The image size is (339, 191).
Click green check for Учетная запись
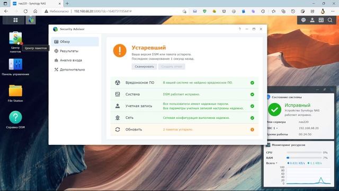tap(252, 106)
